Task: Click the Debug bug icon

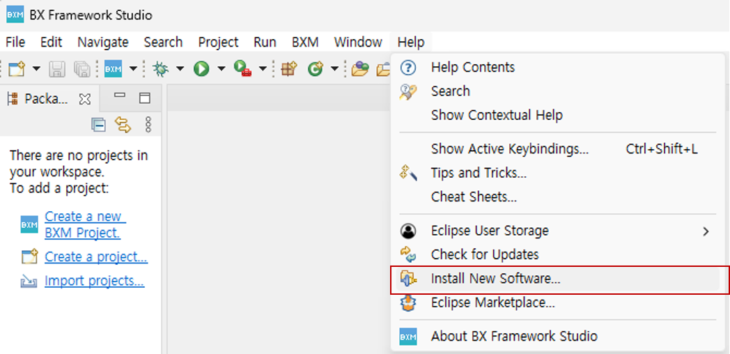Action: tap(161, 69)
